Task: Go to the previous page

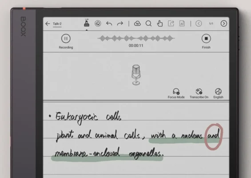Action: click(x=199, y=24)
